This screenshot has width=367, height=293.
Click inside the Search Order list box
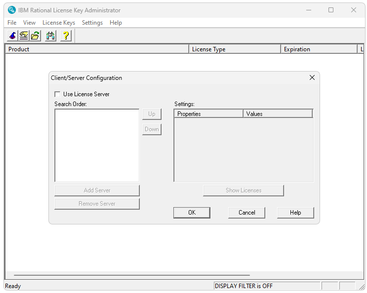click(x=97, y=146)
